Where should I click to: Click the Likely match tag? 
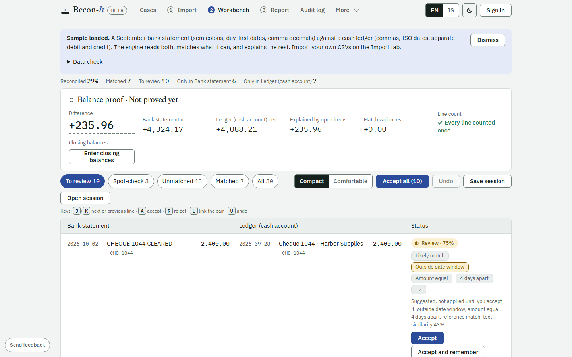[x=430, y=256]
